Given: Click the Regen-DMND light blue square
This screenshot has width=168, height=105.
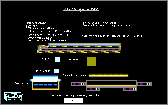Looking at the screenshot, I should pos(57,71).
